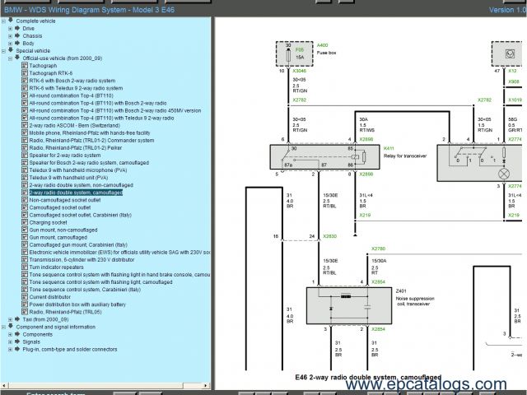The width and height of the screenshot is (527, 395).
Task: Click the Tachograph RTK-6 document icon
Action: tap(25, 73)
